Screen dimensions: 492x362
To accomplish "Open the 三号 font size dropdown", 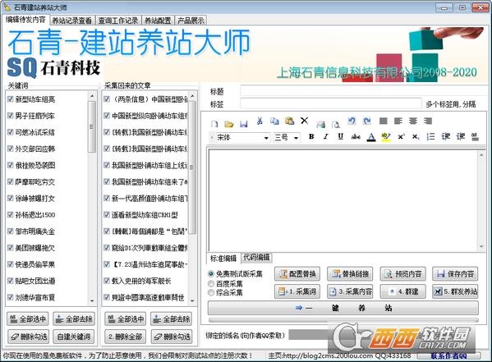I will 296,138.
